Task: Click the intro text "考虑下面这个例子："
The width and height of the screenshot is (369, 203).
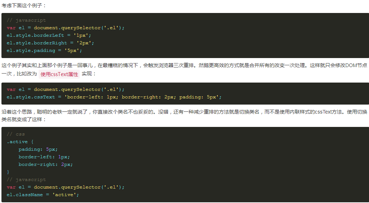Action: pyautogui.click(x=24, y=6)
